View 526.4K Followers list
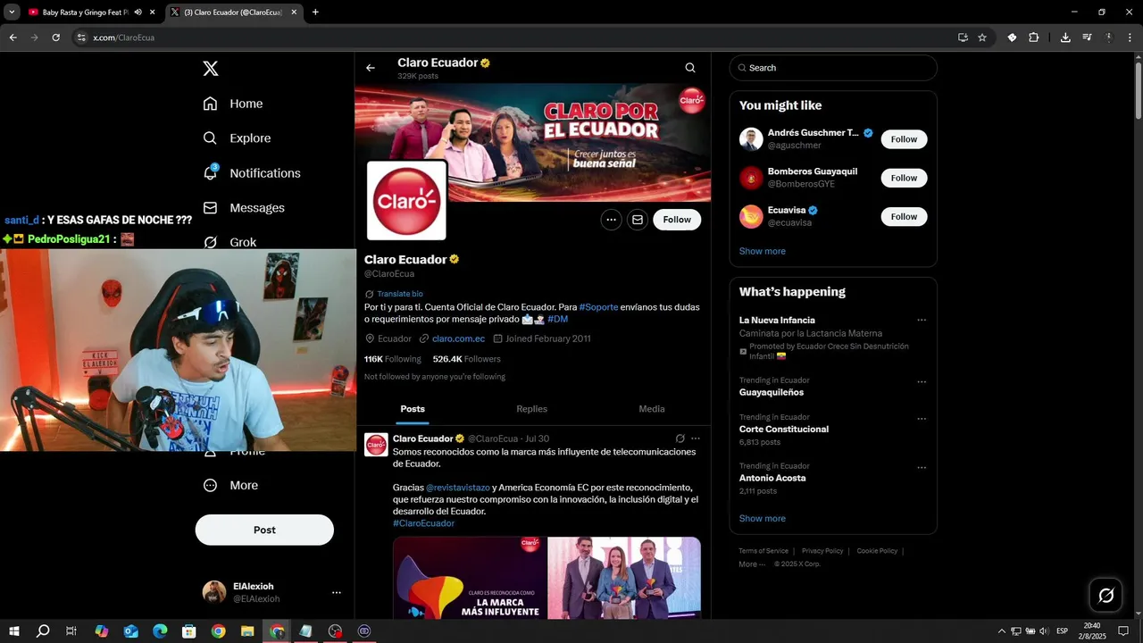Viewport: 1143px width, 643px height. coord(466,359)
